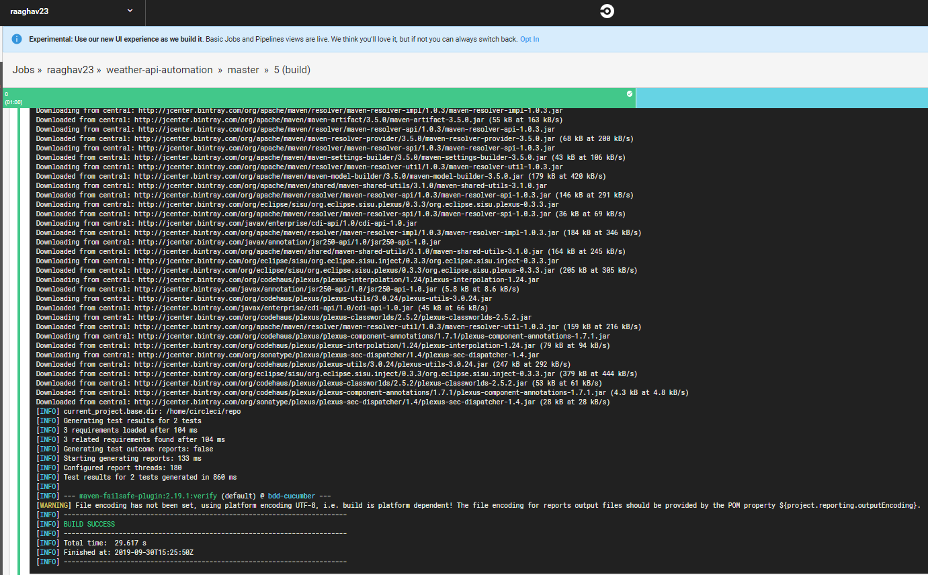This screenshot has height=575, width=928.
Task: Open the raaghav23 breadcrumb link
Action: tap(70, 69)
